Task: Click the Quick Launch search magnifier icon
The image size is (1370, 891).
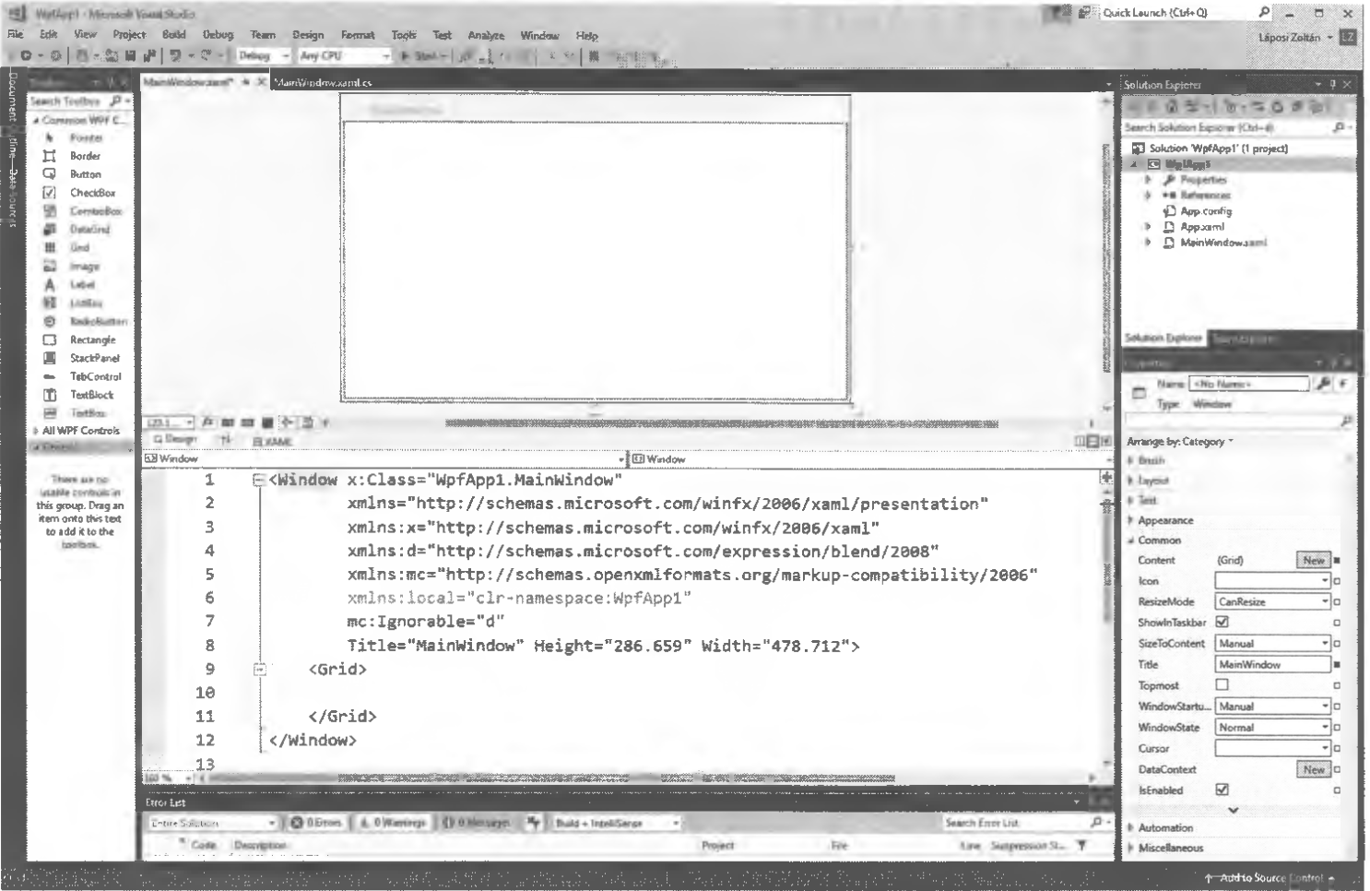Action: tap(1264, 13)
